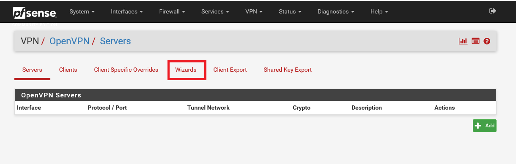Expand the Interfaces dropdown menu
The image size is (516, 164).
tap(127, 11)
